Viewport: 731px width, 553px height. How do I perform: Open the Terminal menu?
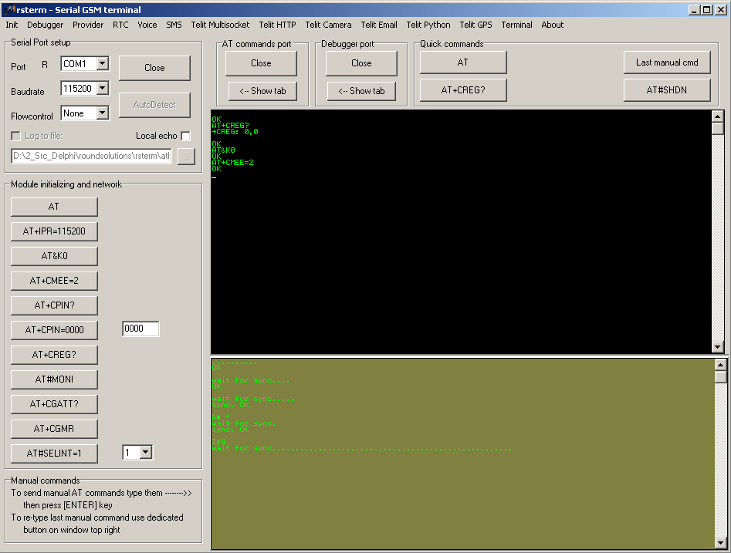point(516,25)
